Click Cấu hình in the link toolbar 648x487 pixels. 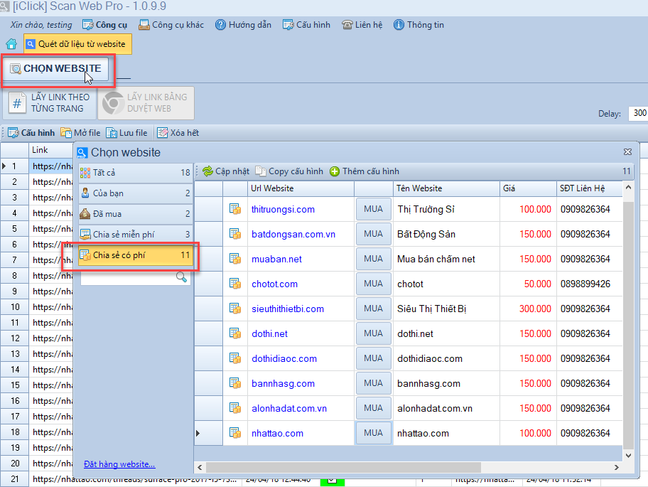click(31, 133)
